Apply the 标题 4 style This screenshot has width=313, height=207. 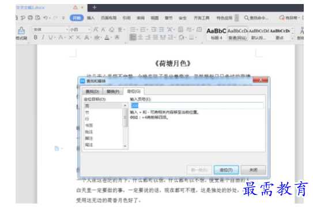216,33
